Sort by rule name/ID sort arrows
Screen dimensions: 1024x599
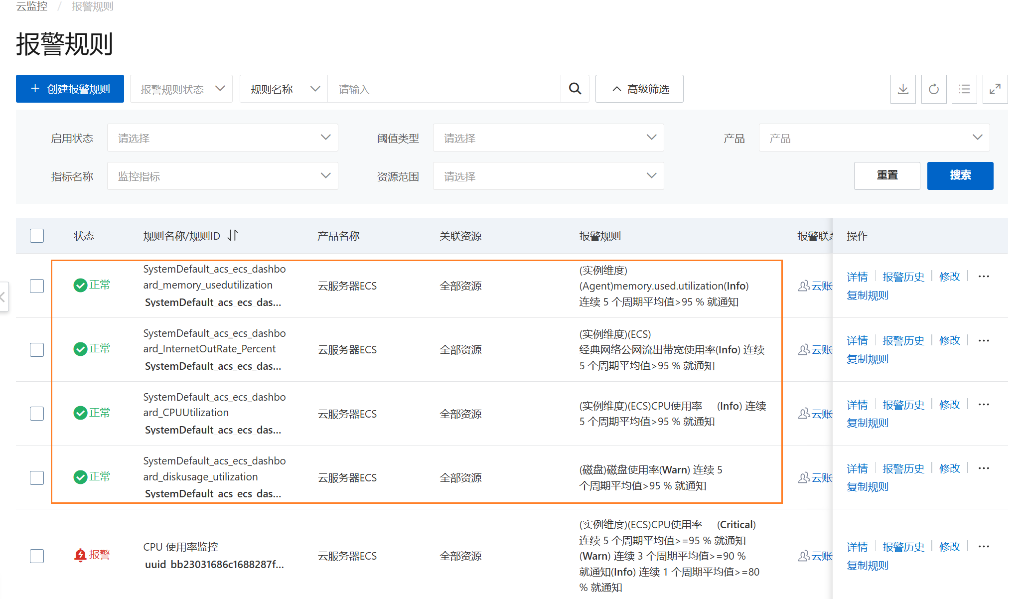233,235
